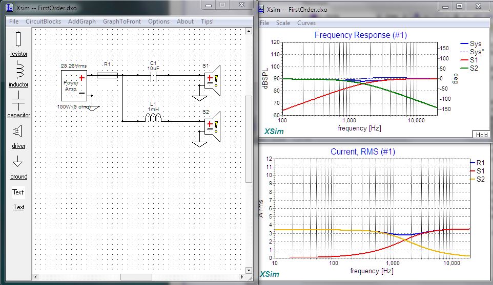The height and width of the screenshot is (285, 493).
Task: Click the 'resistor' palette label
Action: click(x=18, y=54)
